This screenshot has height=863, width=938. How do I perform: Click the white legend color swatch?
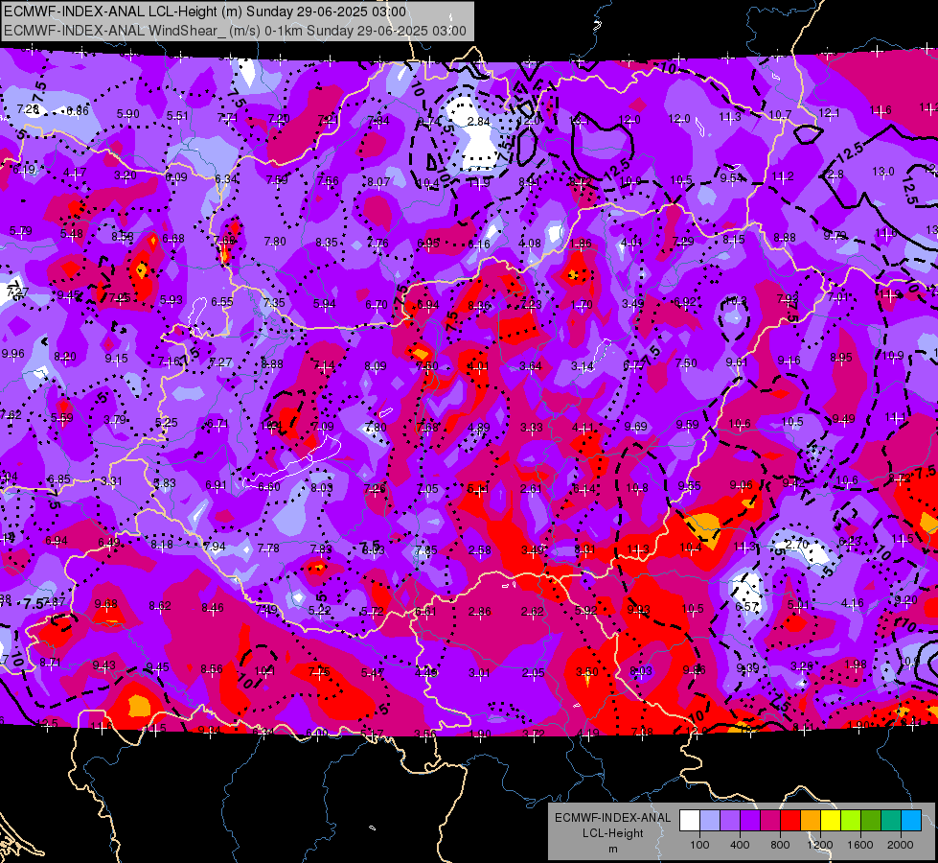click(690, 821)
